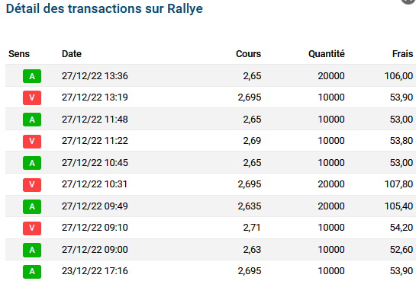Select the green A badge at 11:48

tap(32, 120)
